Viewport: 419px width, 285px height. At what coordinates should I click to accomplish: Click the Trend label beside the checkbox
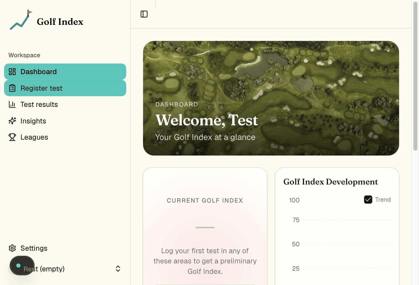(383, 199)
